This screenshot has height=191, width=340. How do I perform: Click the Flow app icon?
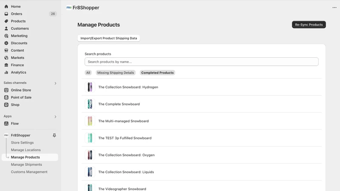[x=6, y=124]
